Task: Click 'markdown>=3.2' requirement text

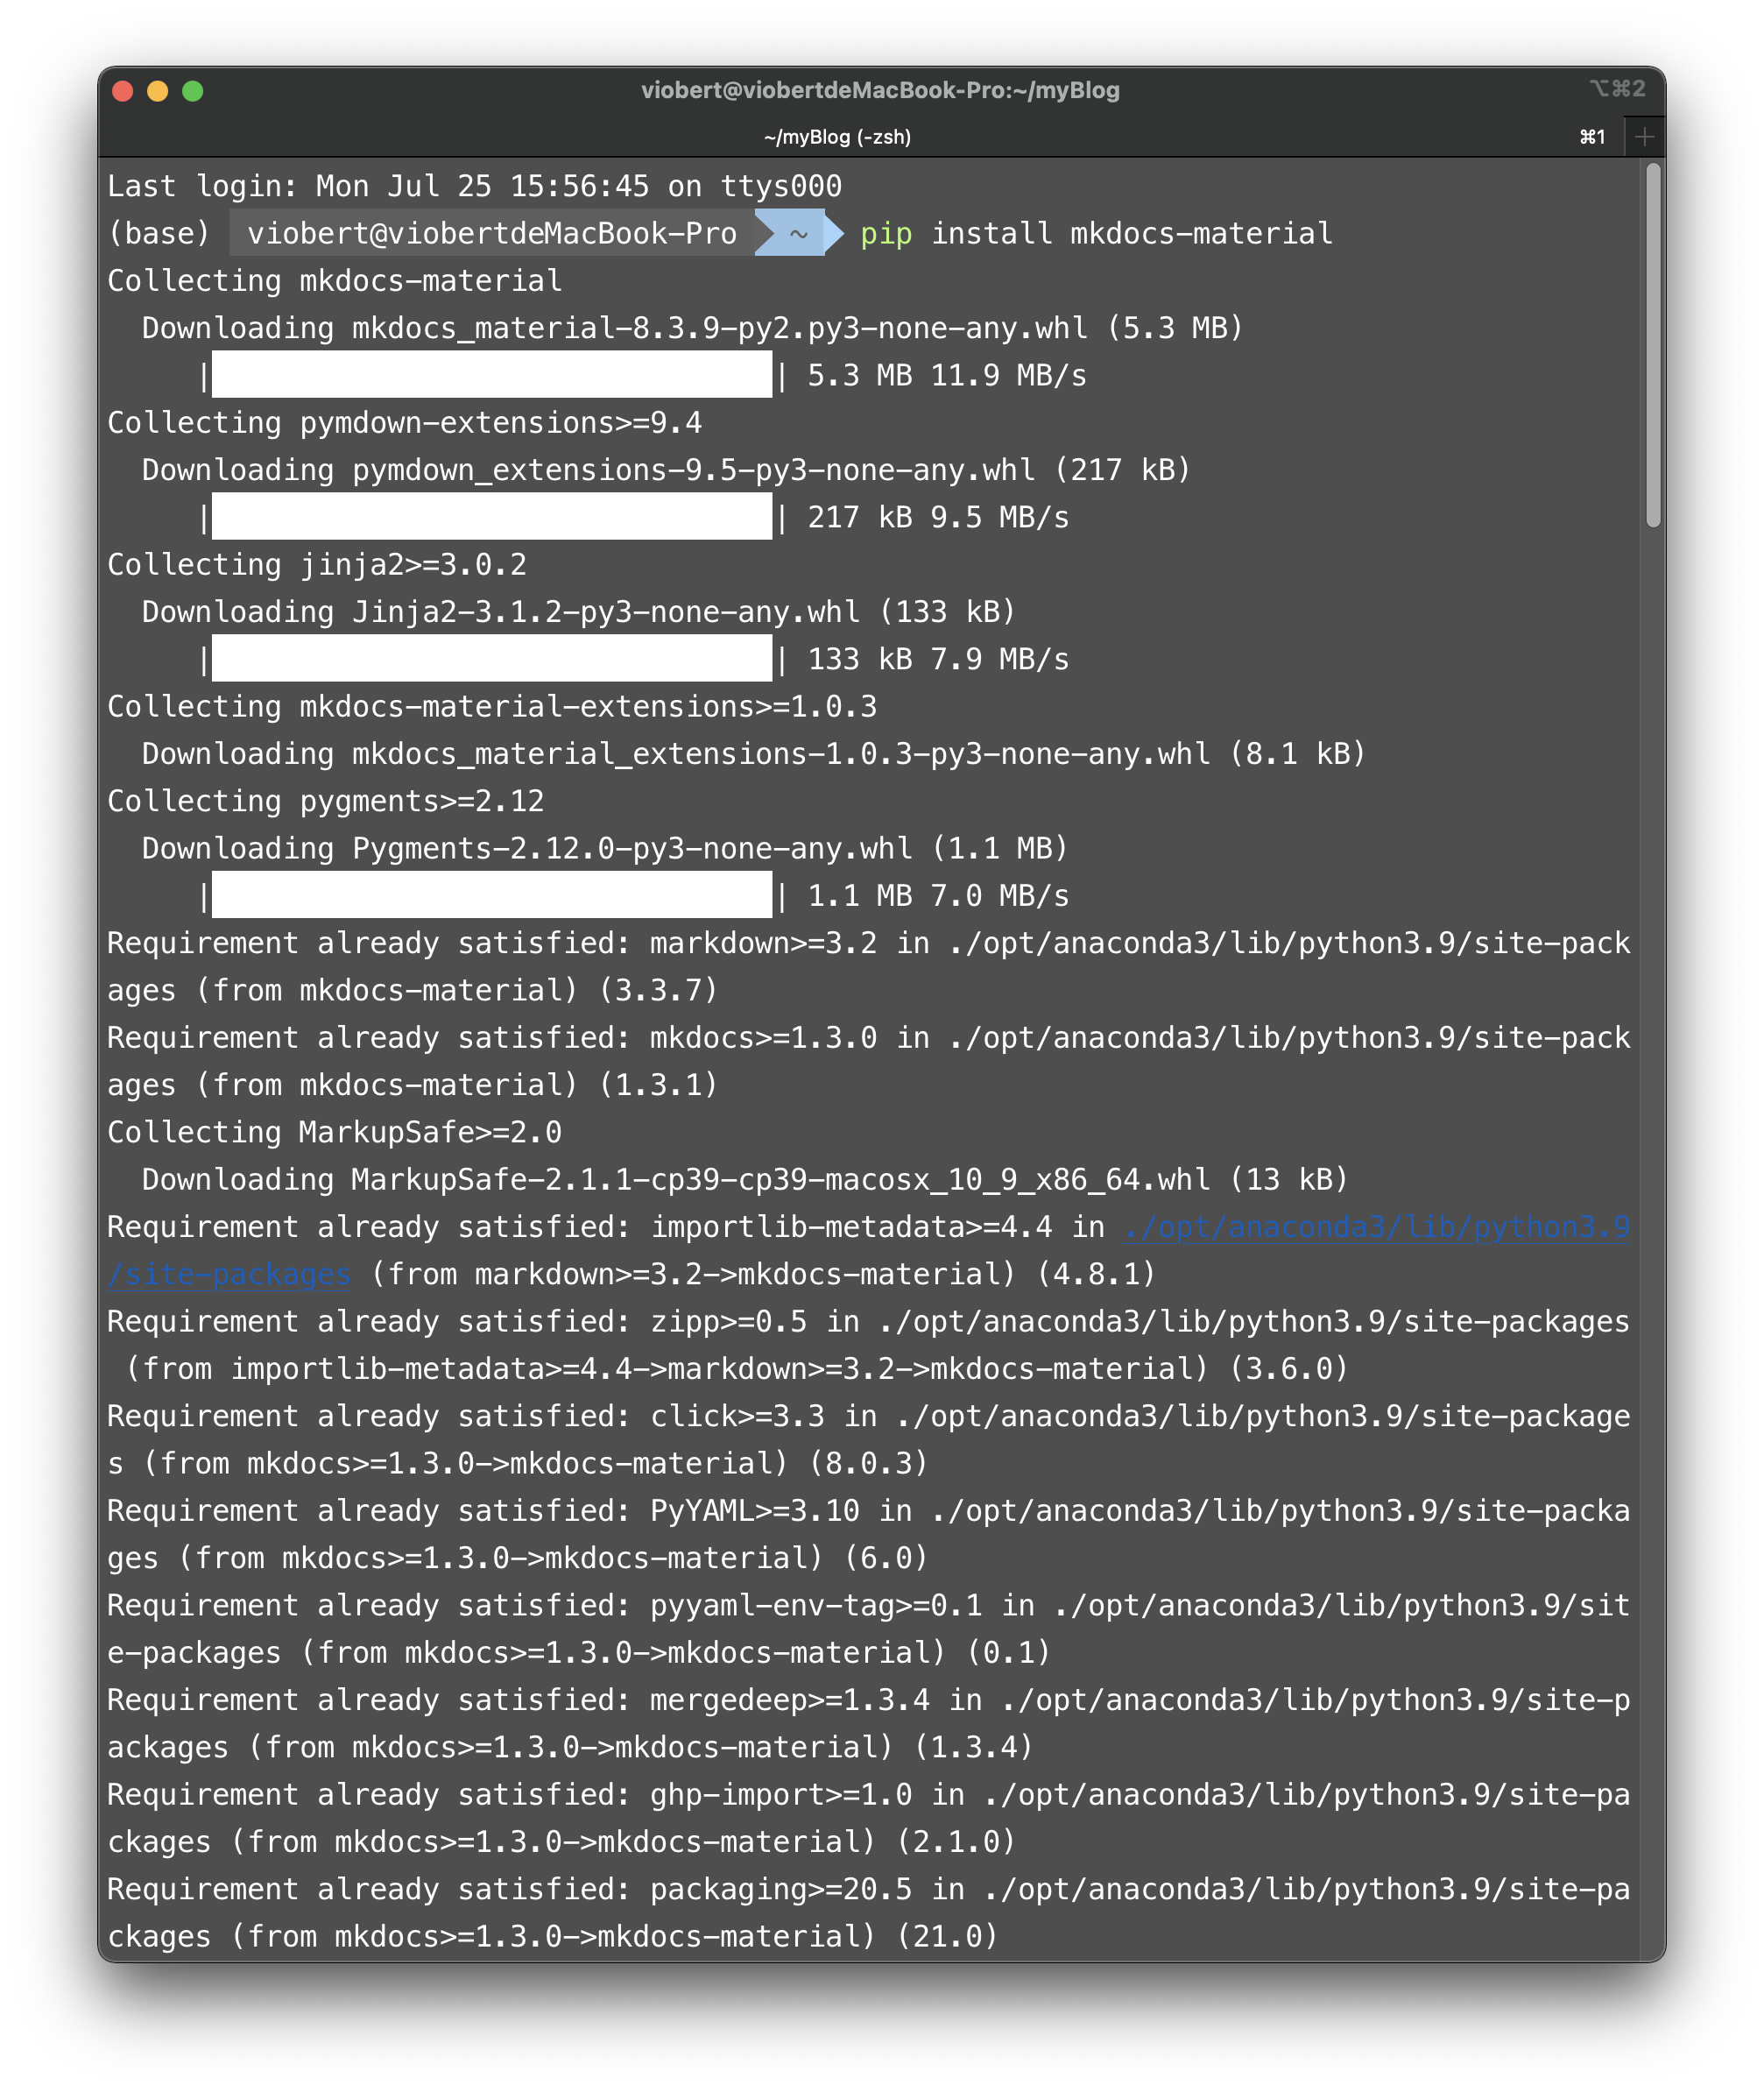Action: tap(763, 943)
